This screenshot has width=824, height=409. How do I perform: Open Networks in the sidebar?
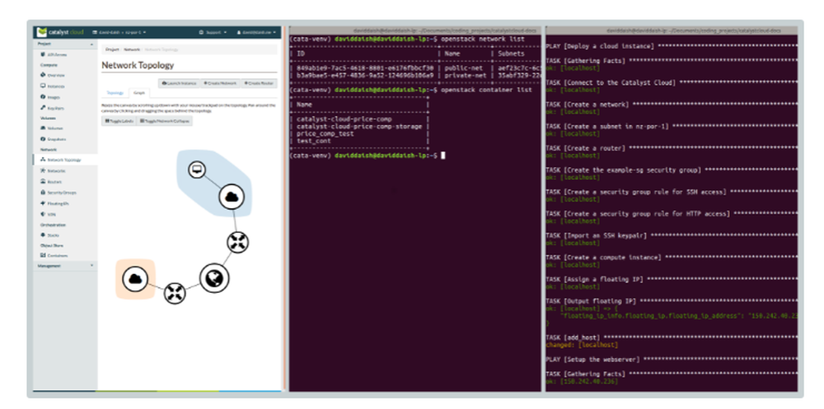coord(53,171)
